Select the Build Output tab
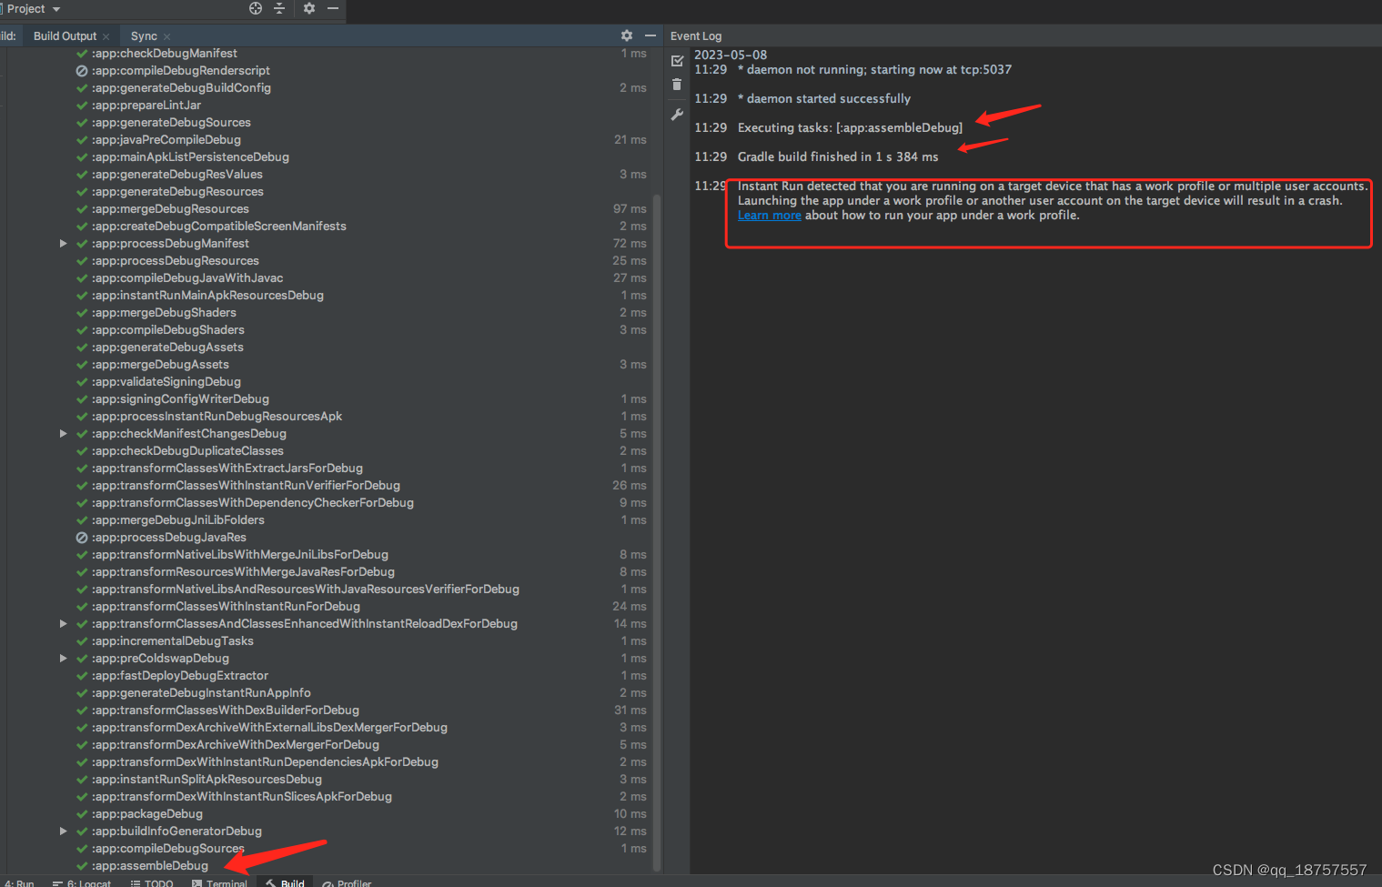This screenshot has height=887, width=1382. pyautogui.click(x=67, y=35)
